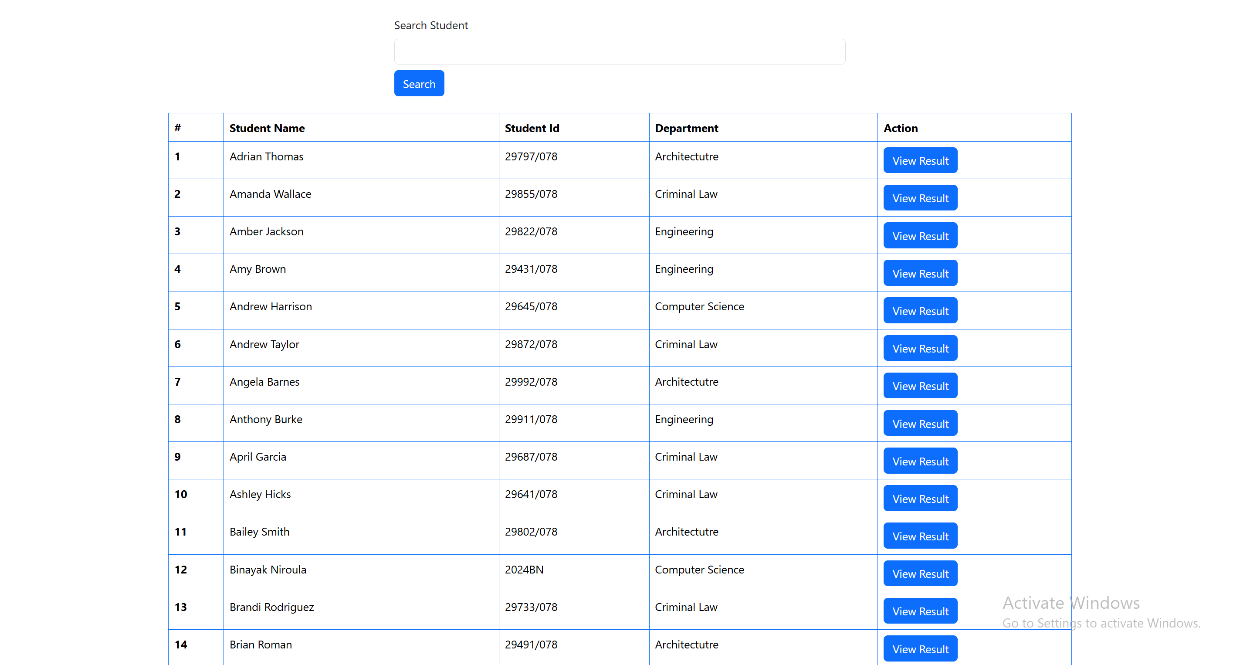Open result of Andrew Harrison

(x=920, y=311)
